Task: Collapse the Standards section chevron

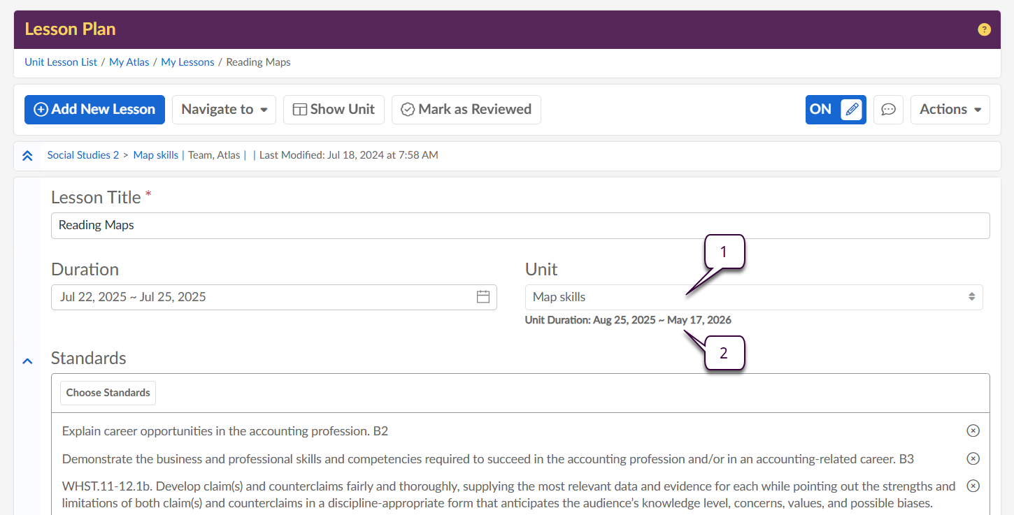Action: pyautogui.click(x=27, y=361)
